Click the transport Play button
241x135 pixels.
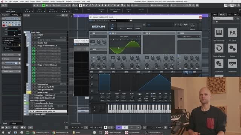(131, 127)
